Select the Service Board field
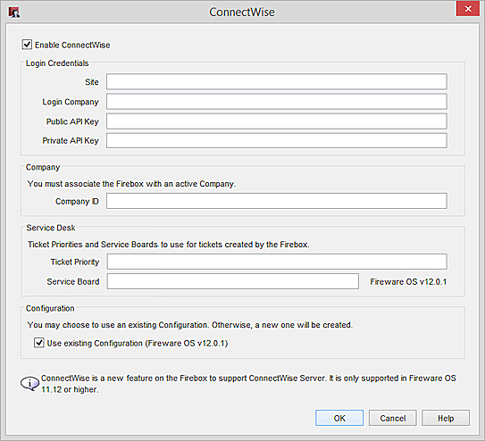 pos(233,281)
